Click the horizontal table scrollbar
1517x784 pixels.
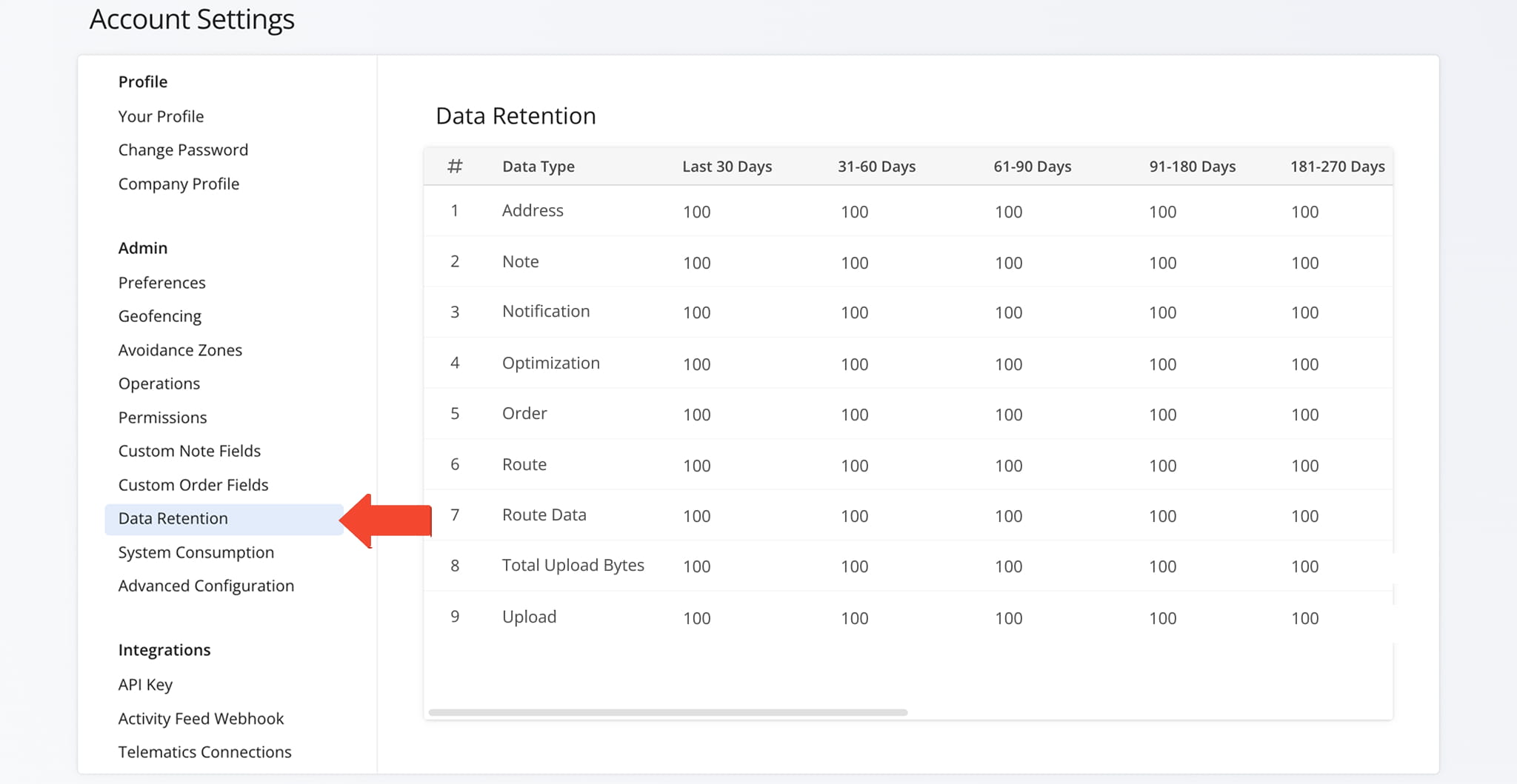[667, 712]
